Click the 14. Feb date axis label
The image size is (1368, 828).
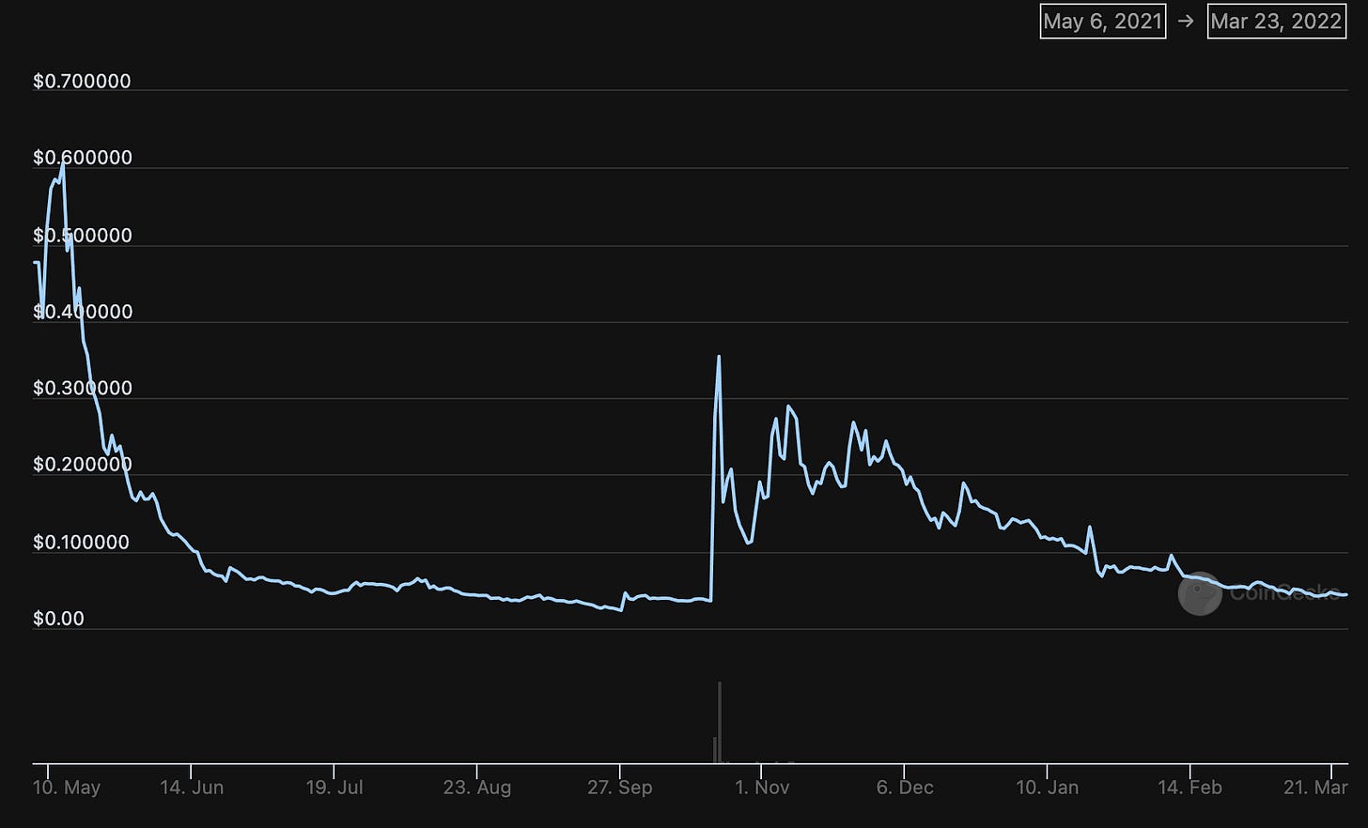(1190, 788)
